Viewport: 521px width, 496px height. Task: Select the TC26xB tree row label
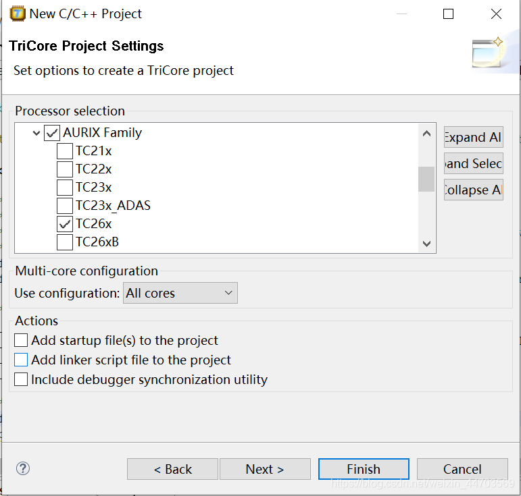coord(97,242)
